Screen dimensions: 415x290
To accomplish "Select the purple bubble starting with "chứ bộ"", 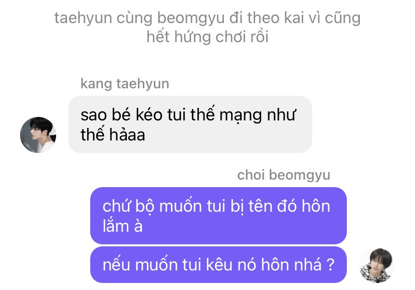I will 218,215.
